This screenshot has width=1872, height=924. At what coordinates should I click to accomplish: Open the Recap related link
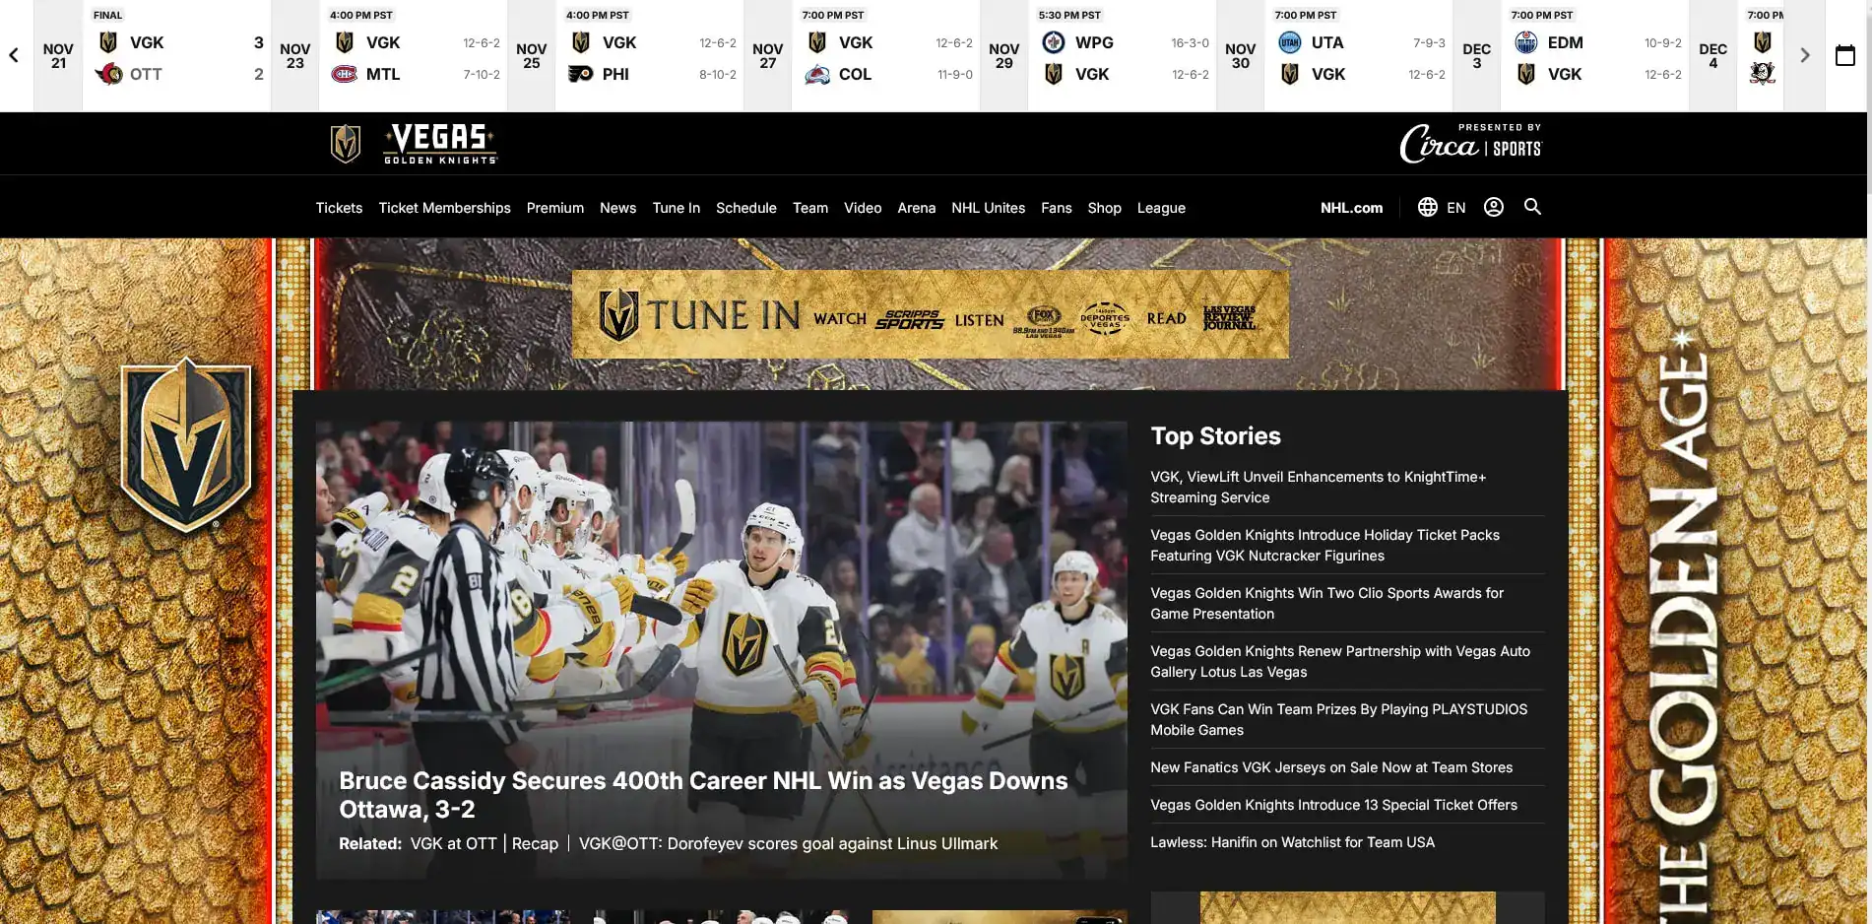click(x=535, y=844)
